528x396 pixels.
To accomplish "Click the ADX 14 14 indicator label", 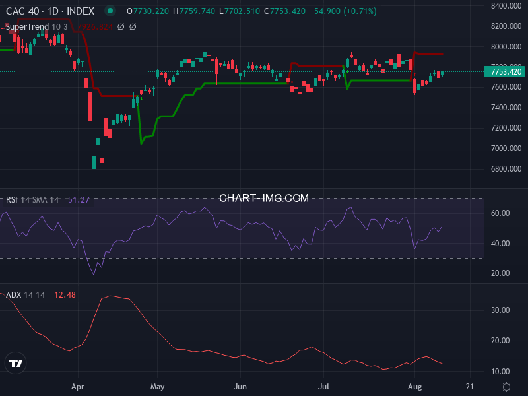I will tap(26, 295).
